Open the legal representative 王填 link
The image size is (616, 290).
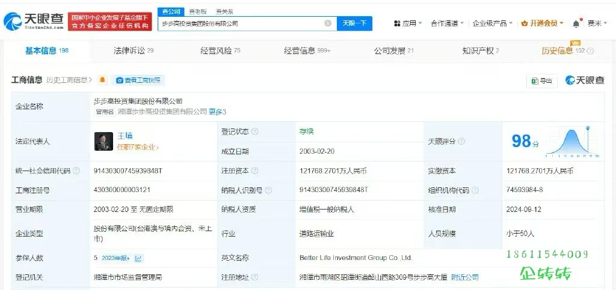coord(125,136)
